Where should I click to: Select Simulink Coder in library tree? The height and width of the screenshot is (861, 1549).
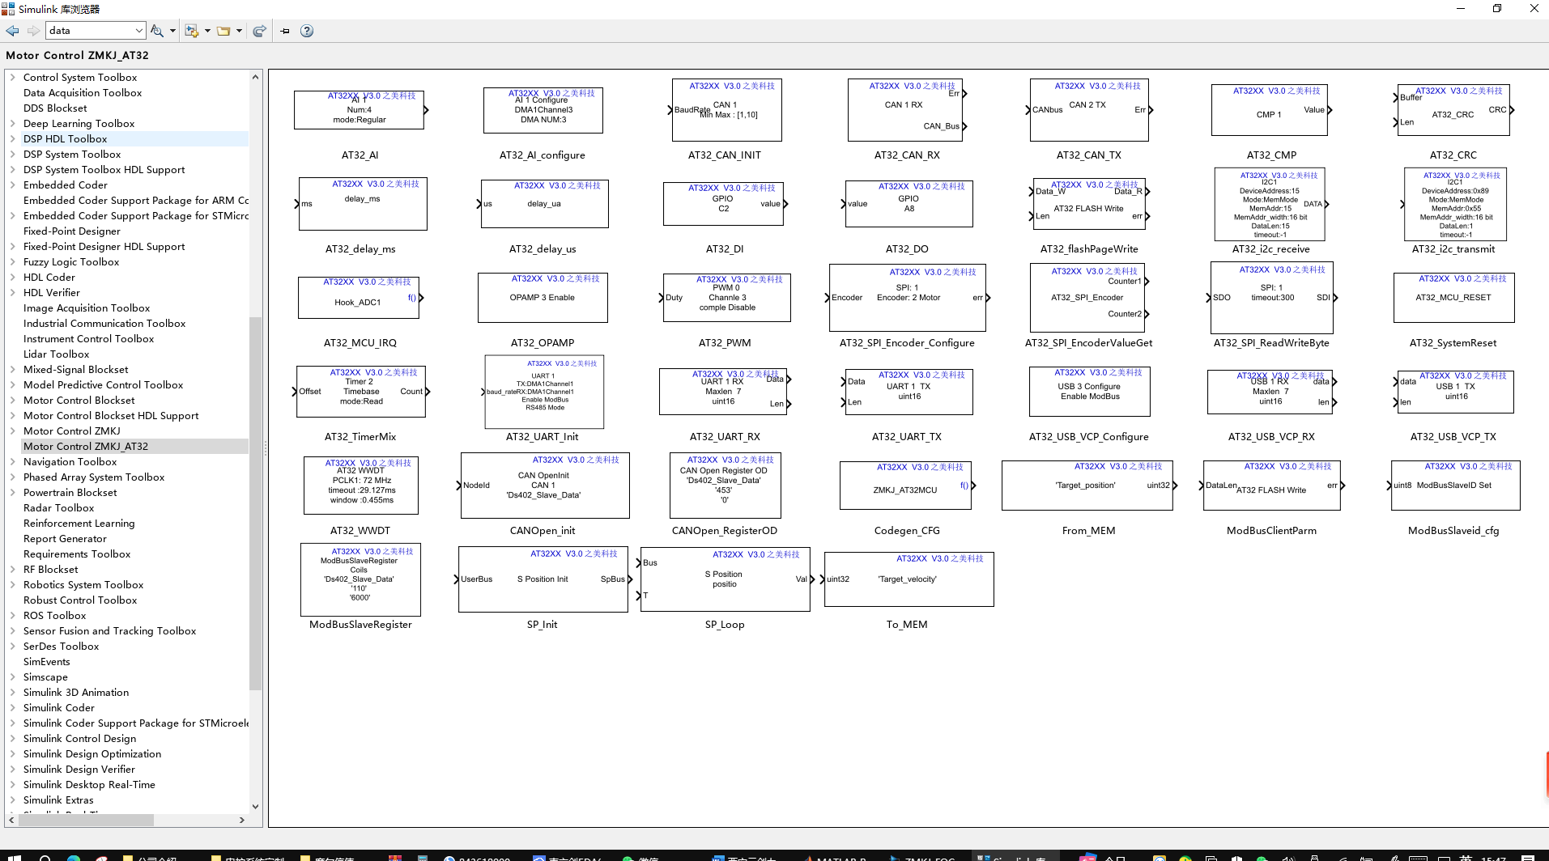coord(59,708)
